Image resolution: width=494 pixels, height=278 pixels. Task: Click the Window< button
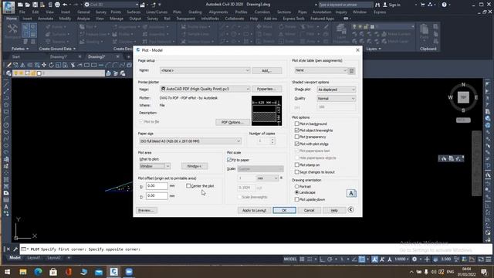tap(195, 166)
